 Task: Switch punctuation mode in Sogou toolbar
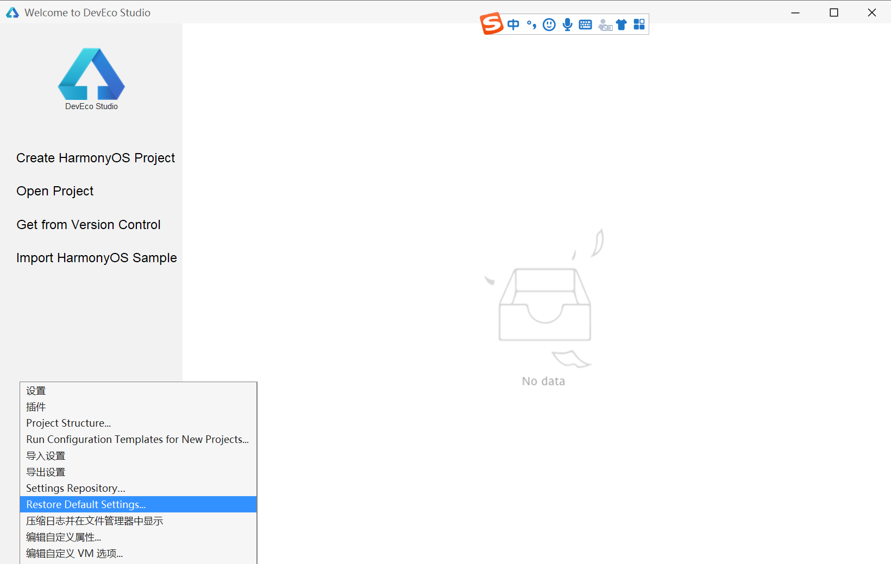(531, 24)
